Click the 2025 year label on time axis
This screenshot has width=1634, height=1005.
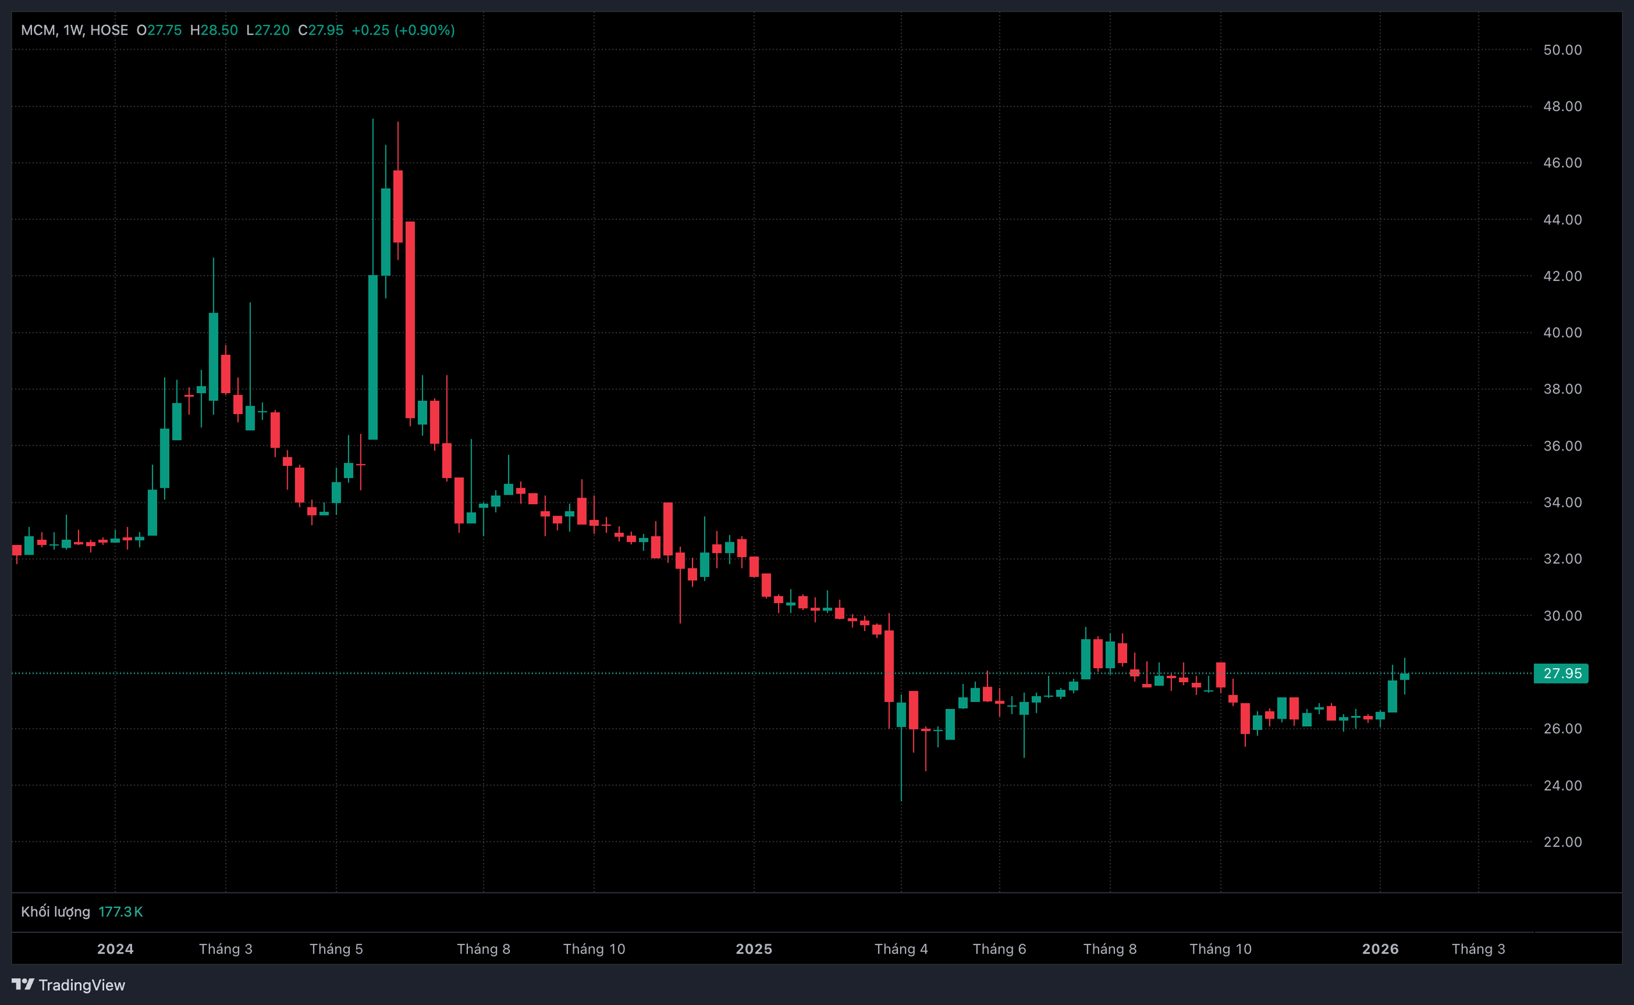[x=754, y=948]
